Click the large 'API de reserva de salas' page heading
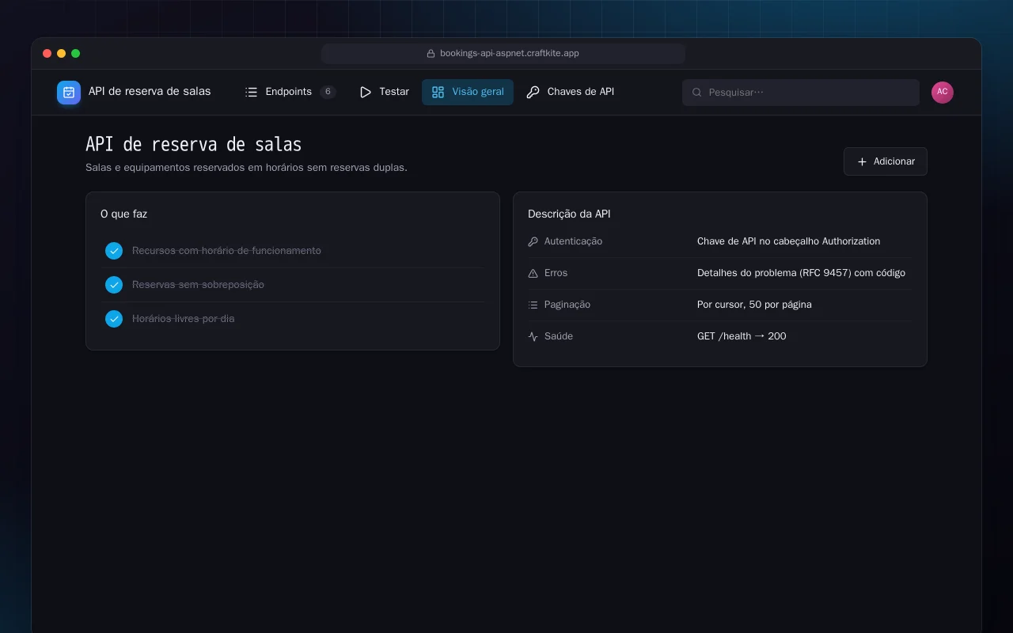The image size is (1013, 633). pos(194,145)
